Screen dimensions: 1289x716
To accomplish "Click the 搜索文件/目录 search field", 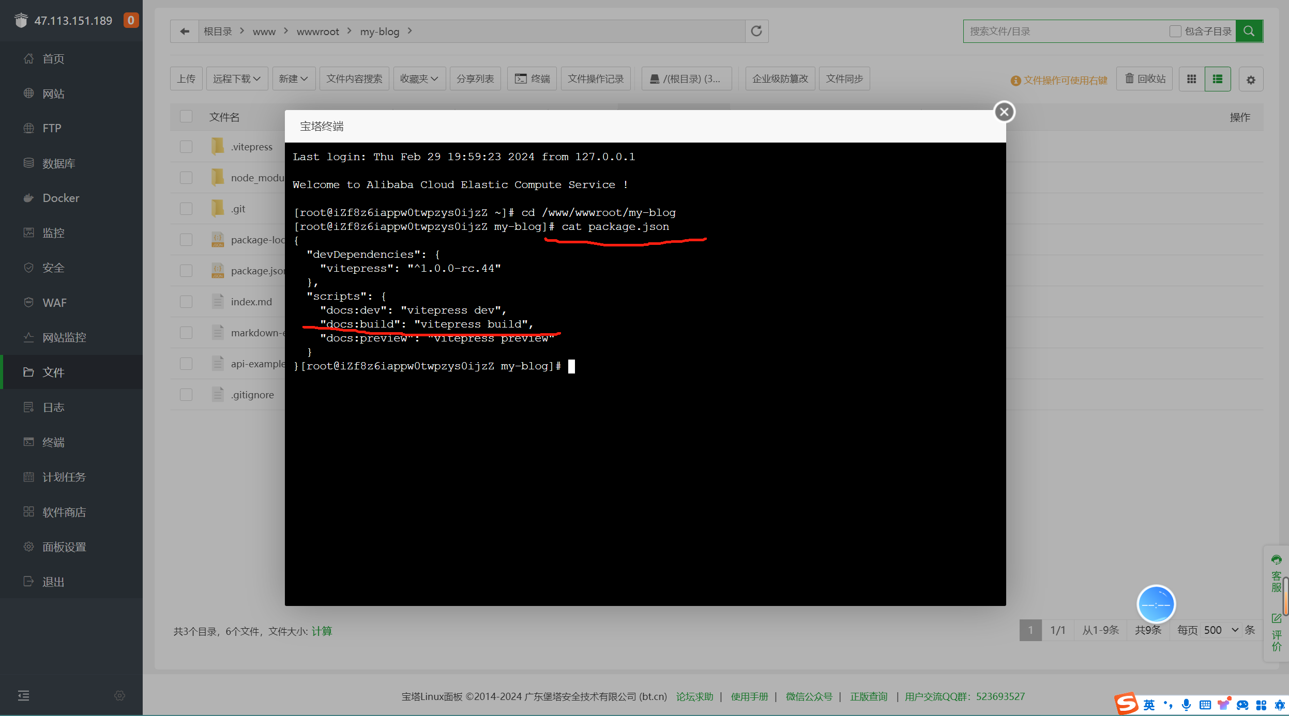I will tap(1066, 32).
